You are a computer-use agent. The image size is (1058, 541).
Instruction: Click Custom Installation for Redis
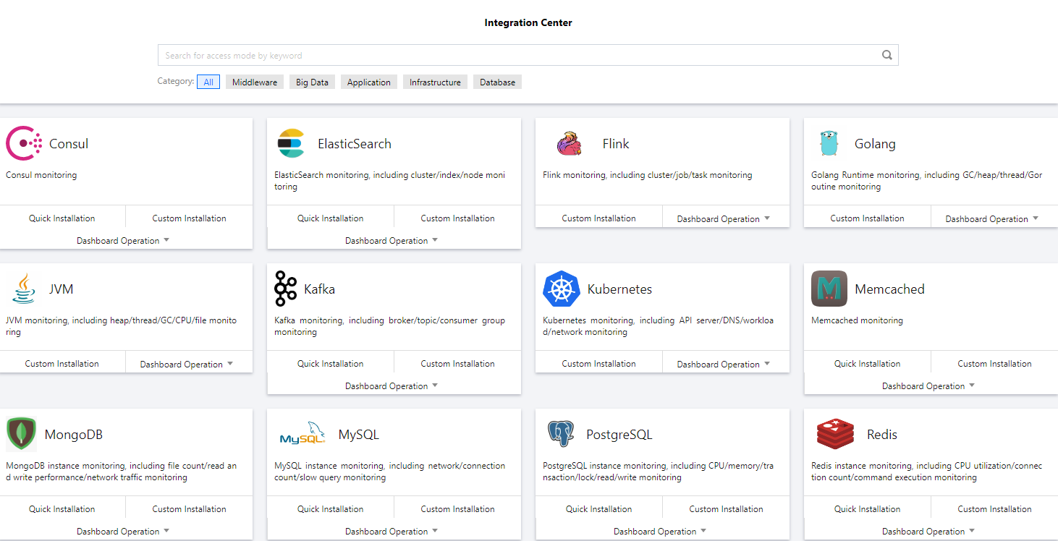point(995,508)
